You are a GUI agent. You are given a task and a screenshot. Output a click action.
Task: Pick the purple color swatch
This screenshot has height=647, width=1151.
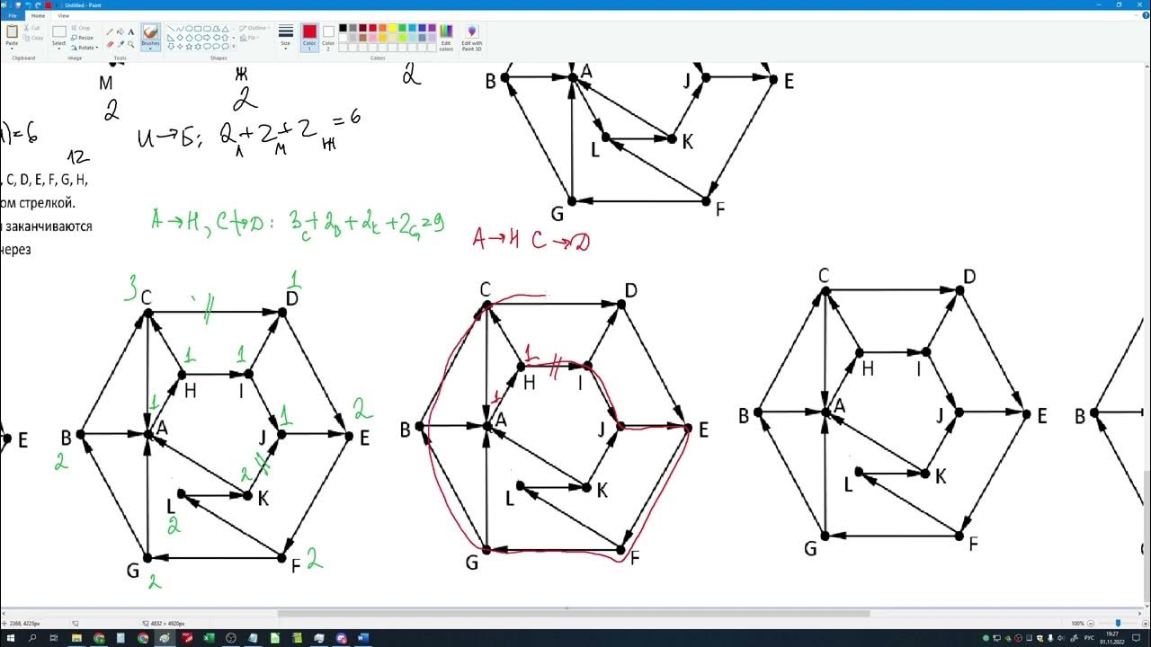pyautogui.click(x=432, y=28)
